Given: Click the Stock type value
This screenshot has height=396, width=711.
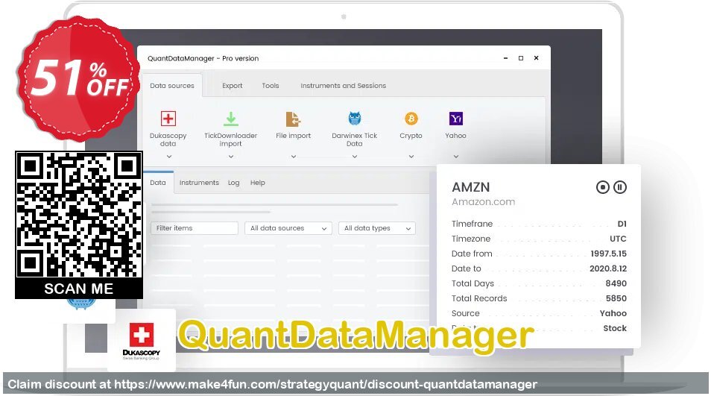Looking at the screenshot, I should (615, 328).
